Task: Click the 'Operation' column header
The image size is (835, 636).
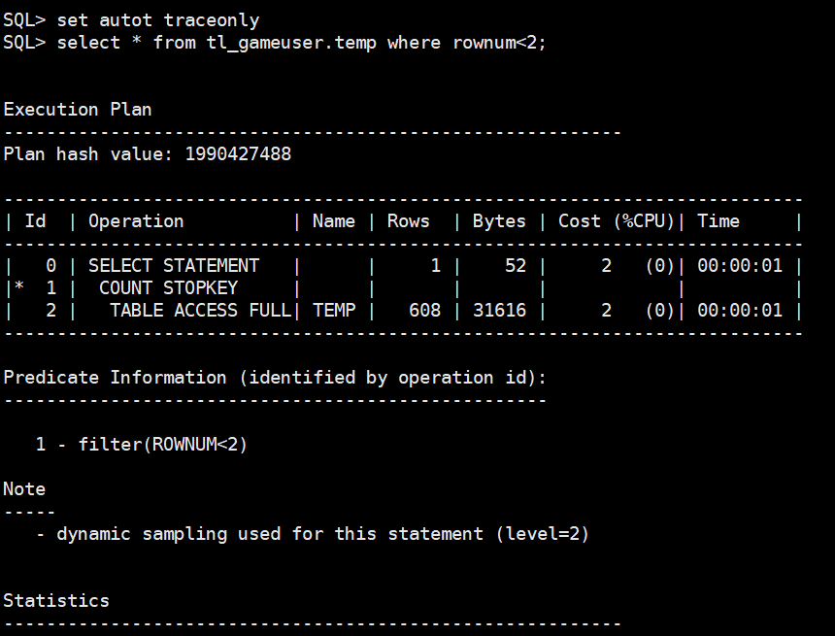Action: point(135,220)
